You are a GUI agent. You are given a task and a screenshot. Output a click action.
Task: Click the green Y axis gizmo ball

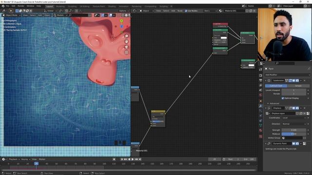click(121, 21)
